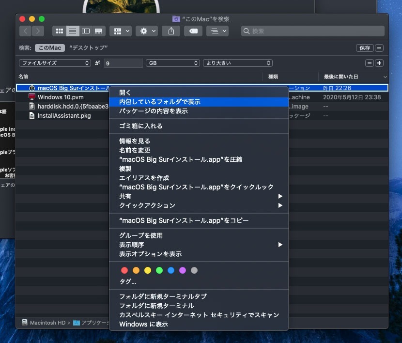The height and width of the screenshot is (343, 402).
Task: Select the InstallAssistant.pkg file
Action: click(64, 116)
